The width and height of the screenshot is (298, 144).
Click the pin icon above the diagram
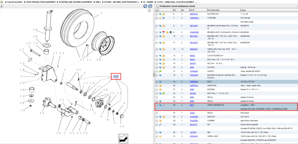(x=1, y=6)
